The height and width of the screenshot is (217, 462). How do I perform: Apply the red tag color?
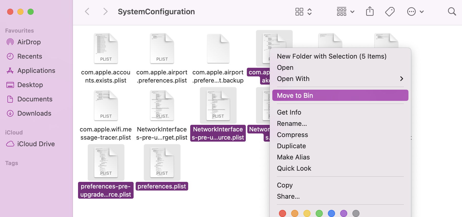283,213
